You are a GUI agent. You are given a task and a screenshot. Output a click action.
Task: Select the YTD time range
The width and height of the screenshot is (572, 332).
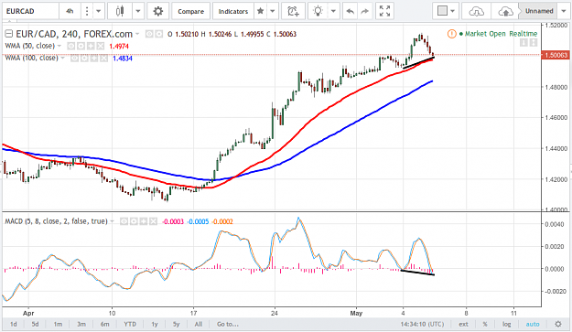pos(130,324)
